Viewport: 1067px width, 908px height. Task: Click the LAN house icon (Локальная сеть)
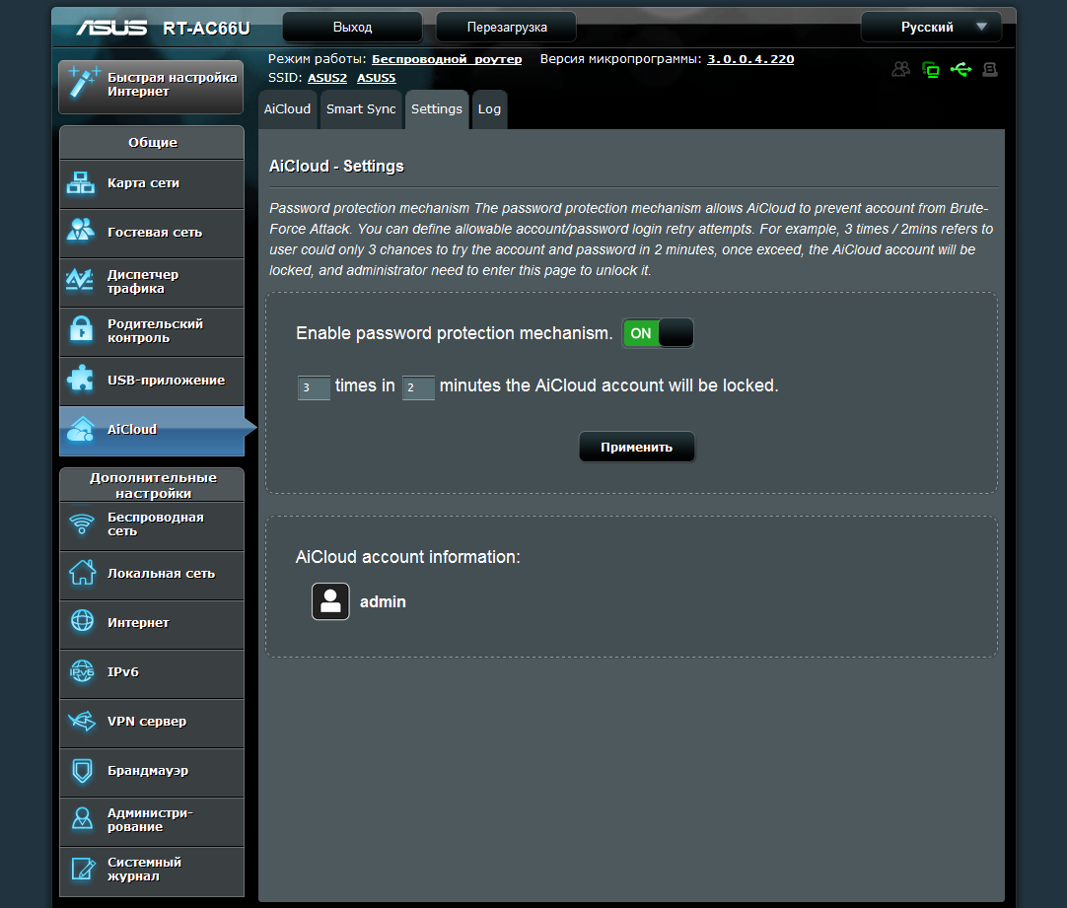coord(82,572)
